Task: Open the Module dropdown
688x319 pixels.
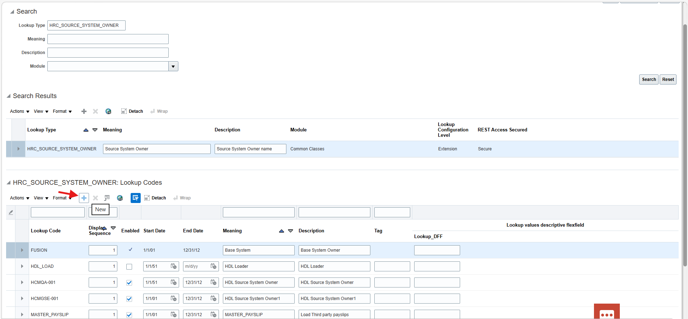Action: [x=173, y=66]
